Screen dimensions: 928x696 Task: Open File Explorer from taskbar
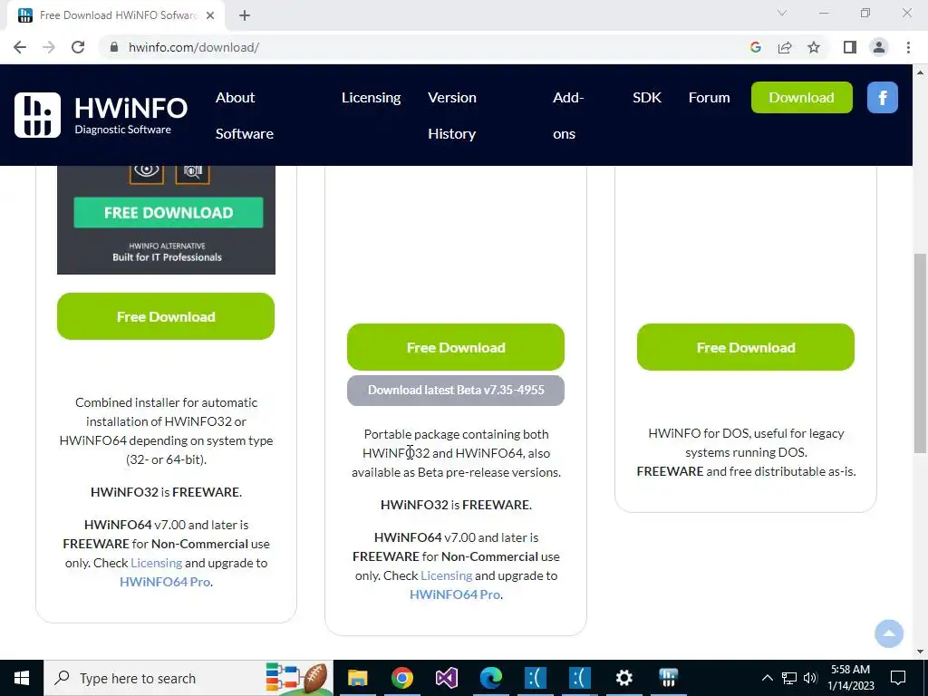tap(357, 678)
